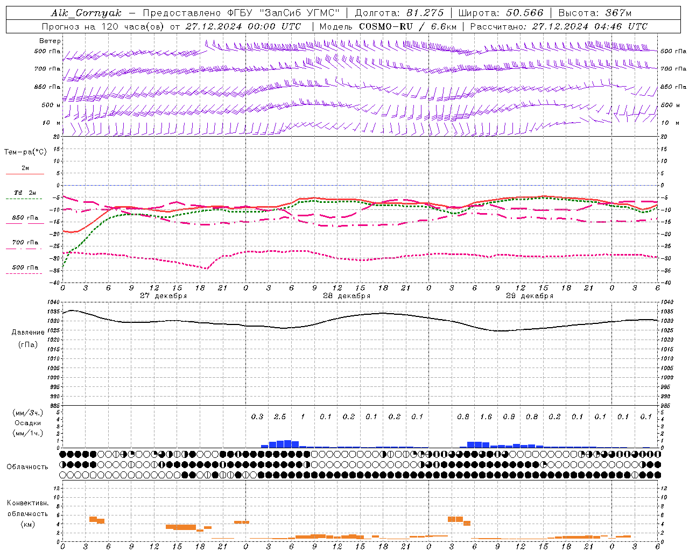
Task: Click the precipitation value 0.3
Action: pyautogui.click(x=257, y=416)
